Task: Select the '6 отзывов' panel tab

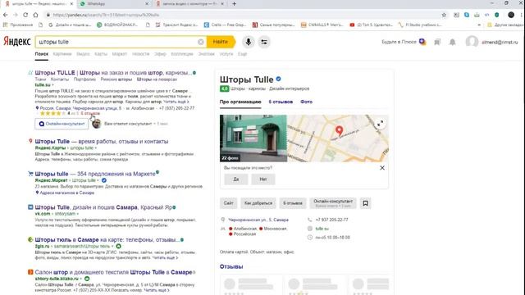Action: (x=281, y=102)
